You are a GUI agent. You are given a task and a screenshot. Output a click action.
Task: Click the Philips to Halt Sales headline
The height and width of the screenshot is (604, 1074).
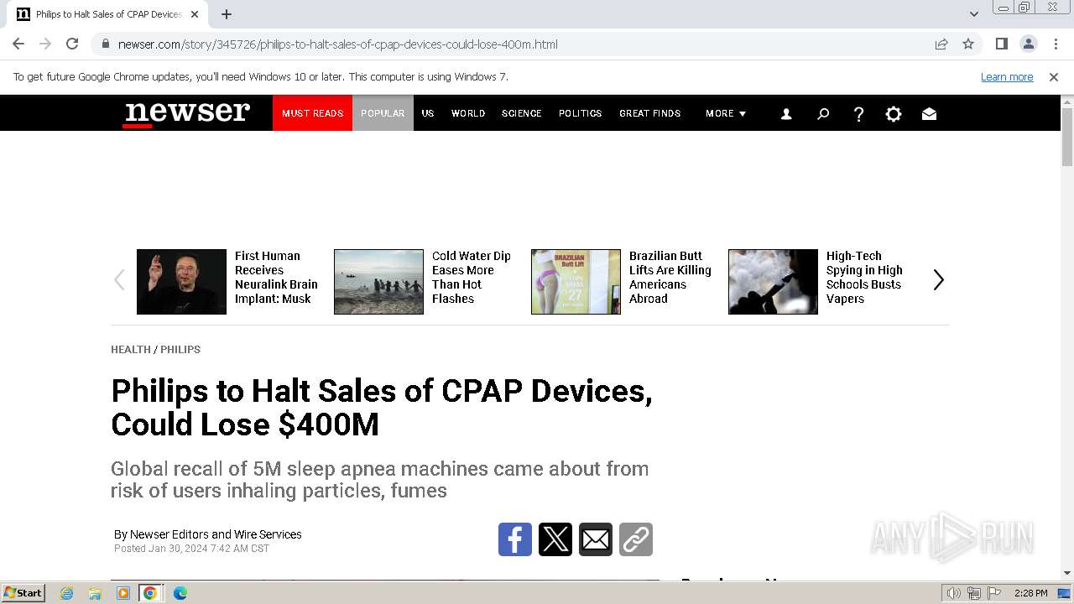382,408
